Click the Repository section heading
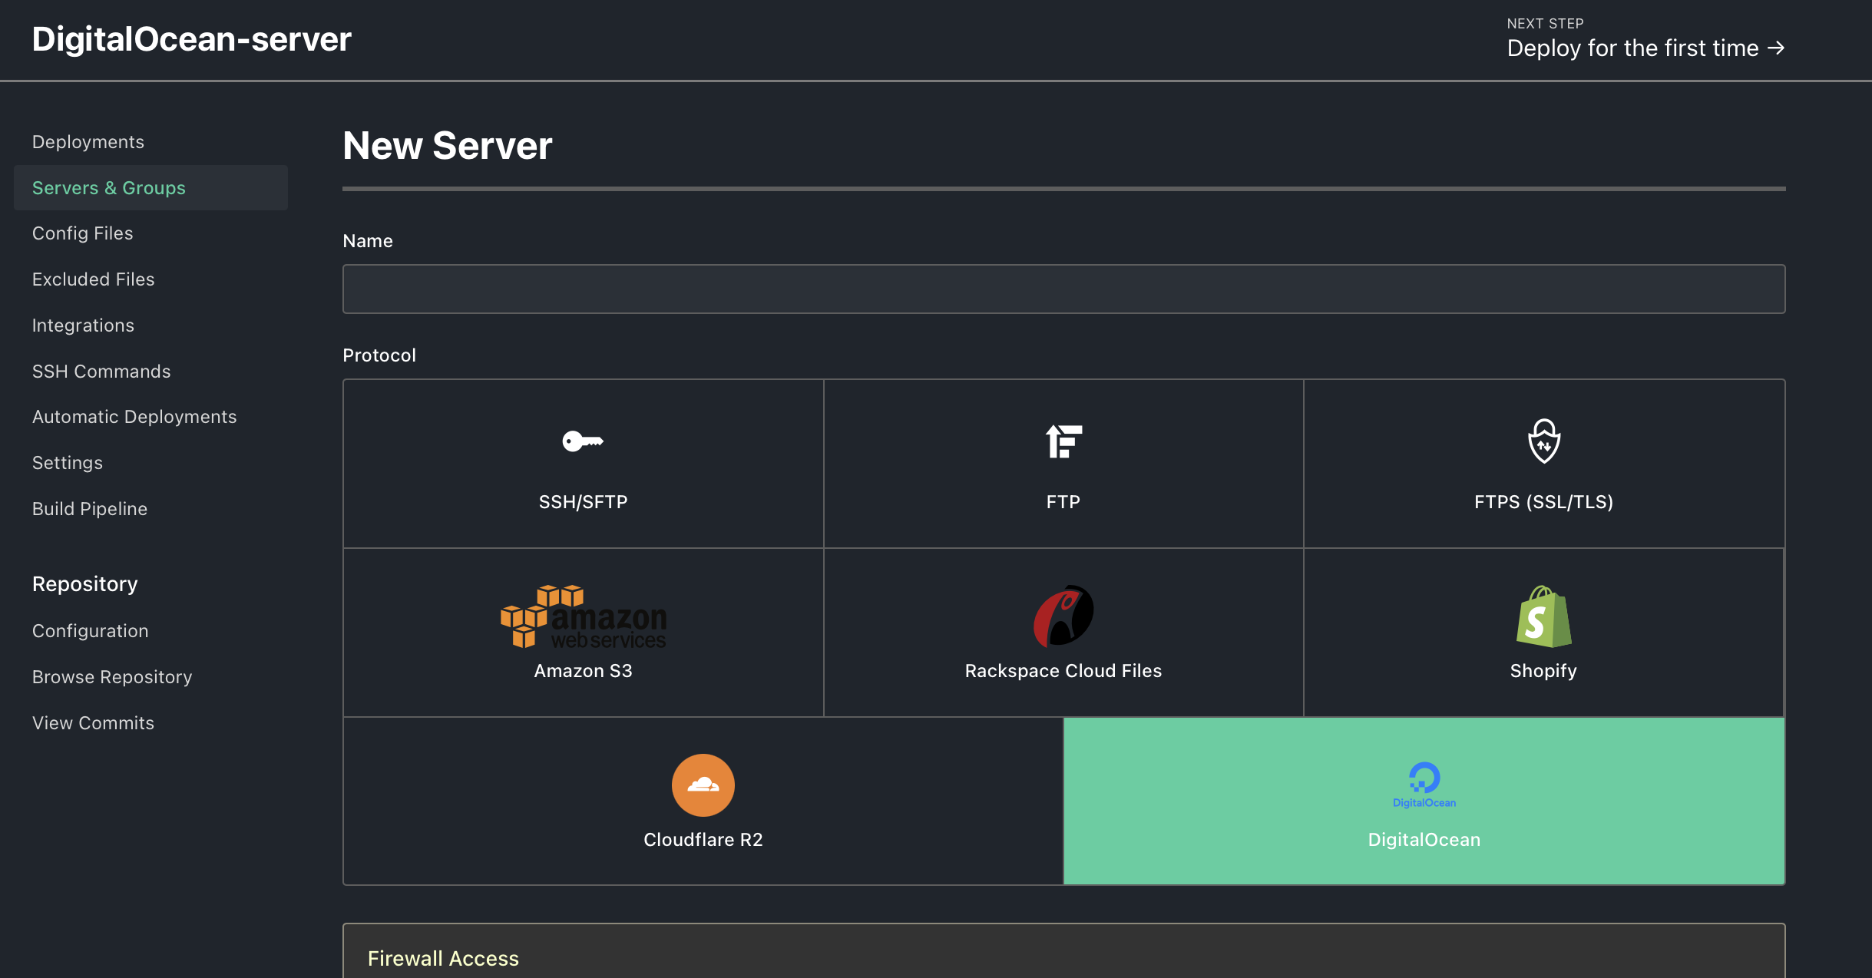 click(85, 584)
